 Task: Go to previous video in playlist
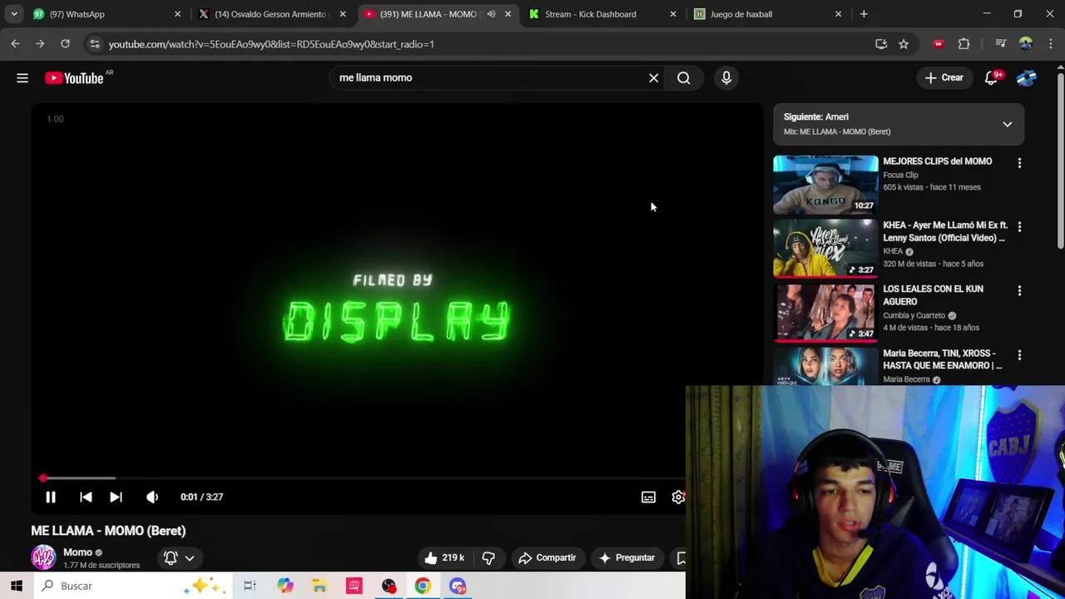pyautogui.click(x=86, y=497)
